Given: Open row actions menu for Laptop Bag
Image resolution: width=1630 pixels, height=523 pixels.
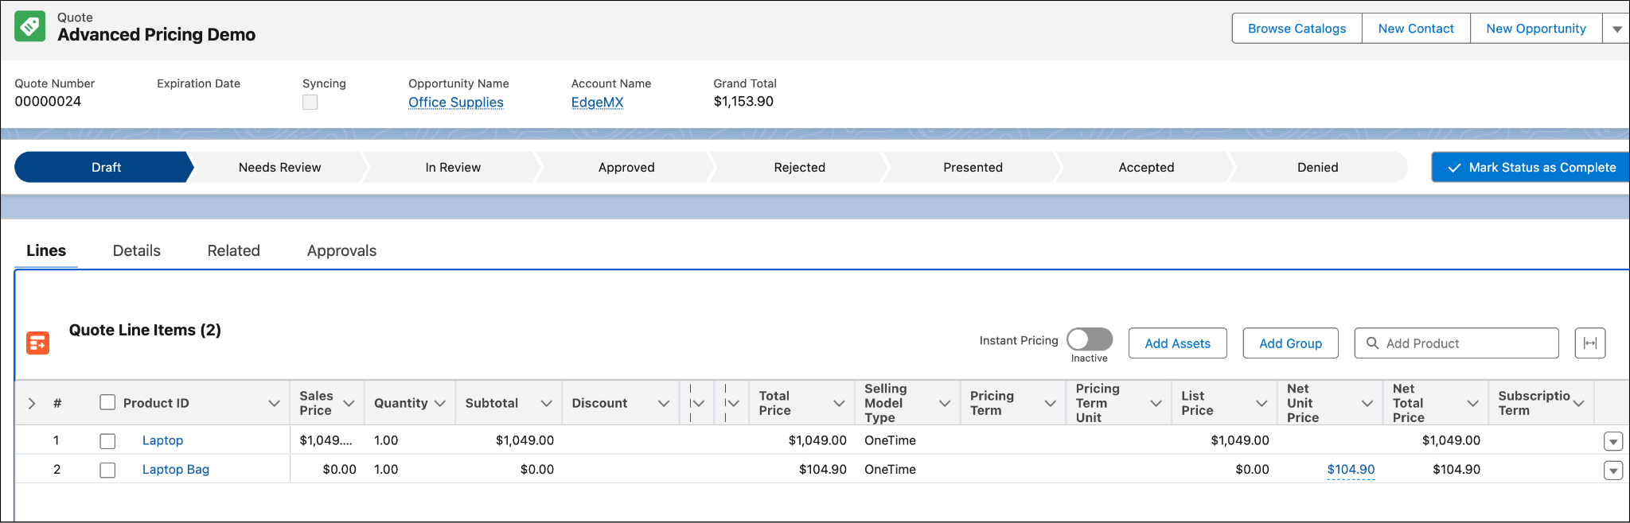Looking at the screenshot, I should tap(1613, 471).
